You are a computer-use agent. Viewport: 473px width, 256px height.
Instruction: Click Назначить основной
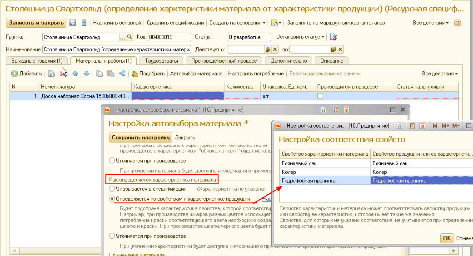[117, 23]
